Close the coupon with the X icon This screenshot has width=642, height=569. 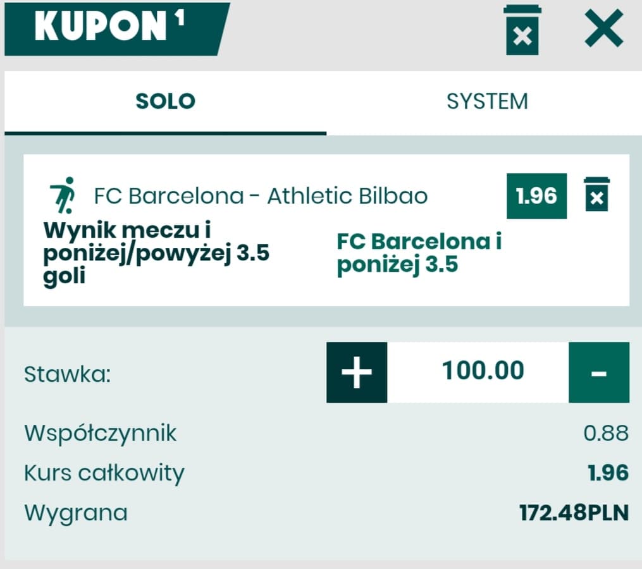tap(603, 28)
